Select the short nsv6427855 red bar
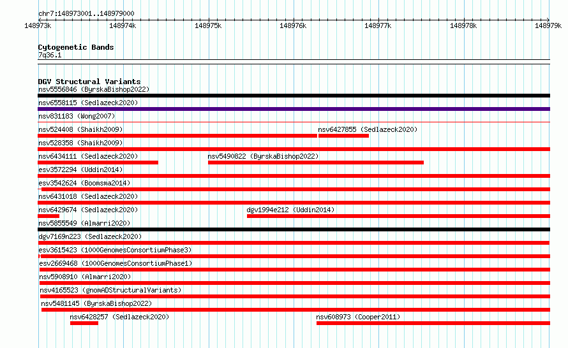This screenshot has height=348, width=568. tap(343, 136)
